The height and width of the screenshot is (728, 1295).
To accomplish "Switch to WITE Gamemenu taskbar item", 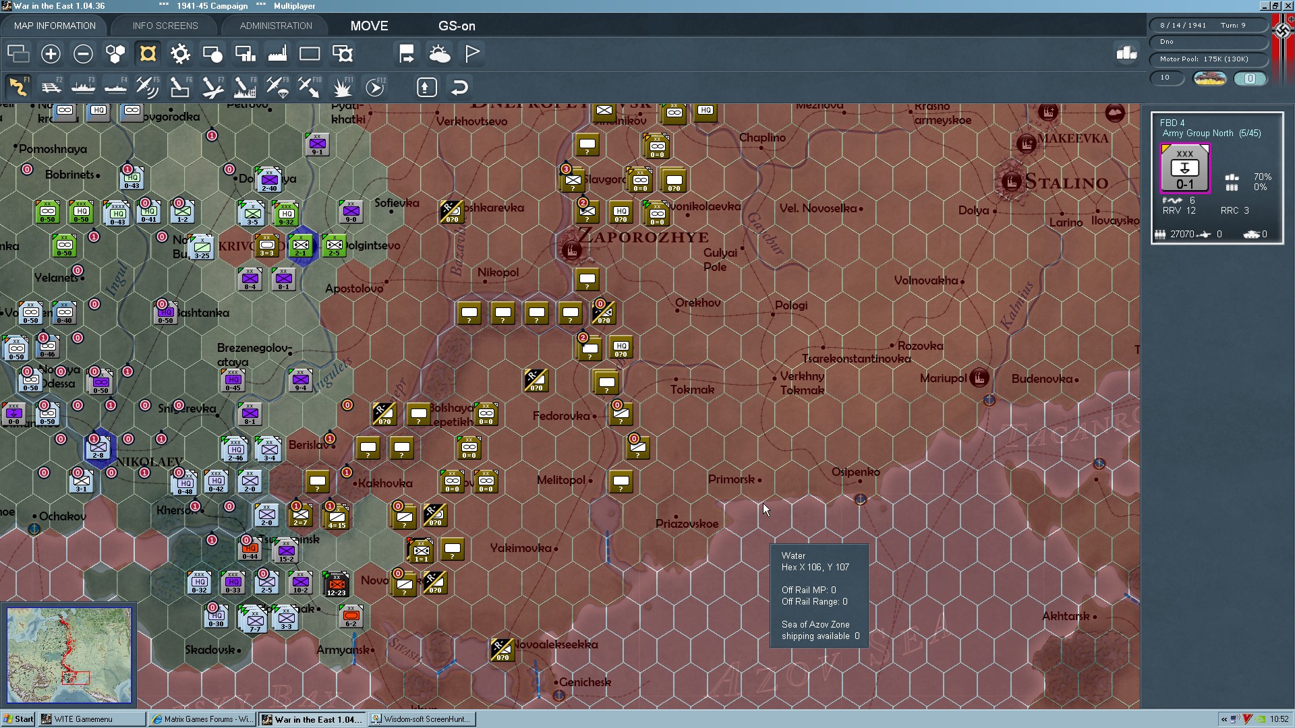I will pyautogui.click(x=92, y=719).
